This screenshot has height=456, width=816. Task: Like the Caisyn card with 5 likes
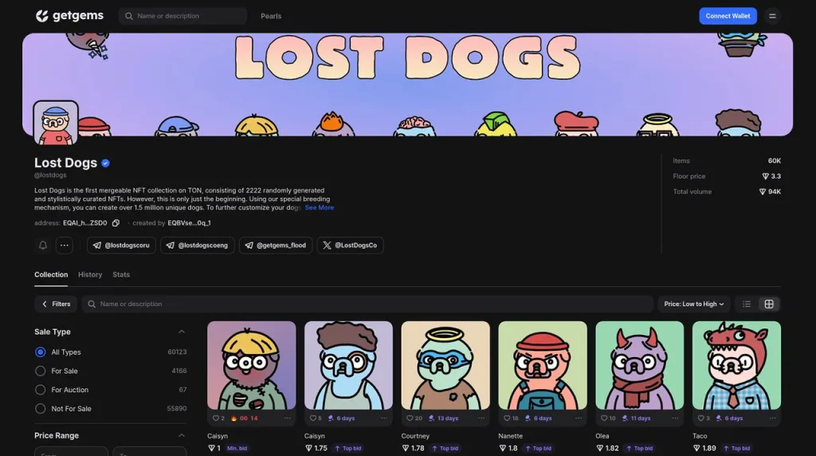[x=312, y=418]
